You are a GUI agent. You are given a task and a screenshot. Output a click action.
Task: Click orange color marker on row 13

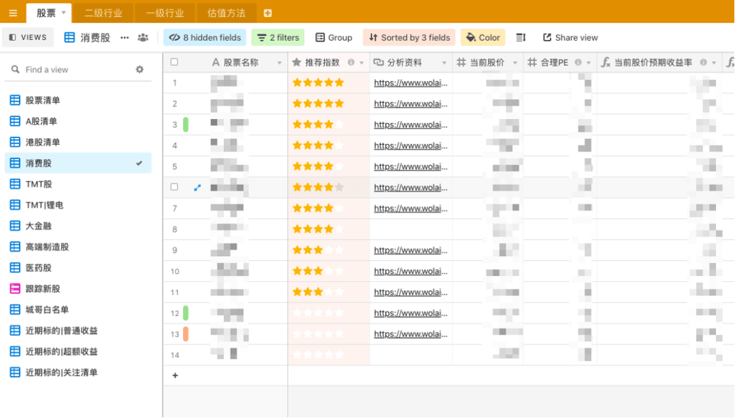point(186,334)
